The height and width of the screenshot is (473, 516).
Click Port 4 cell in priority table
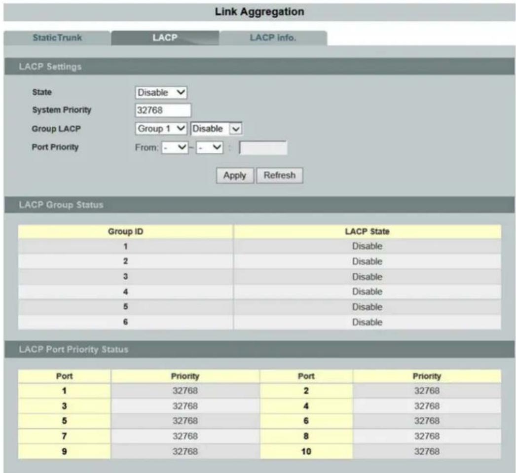tap(306, 406)
